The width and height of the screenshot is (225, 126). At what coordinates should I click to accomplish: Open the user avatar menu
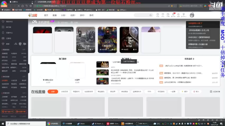pos(192,15)
